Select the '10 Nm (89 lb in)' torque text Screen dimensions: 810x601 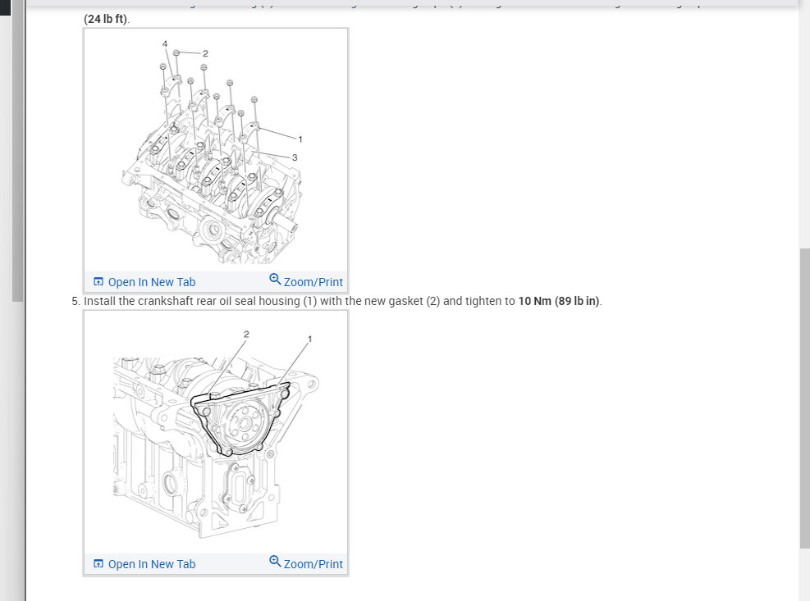coord(560,301)
